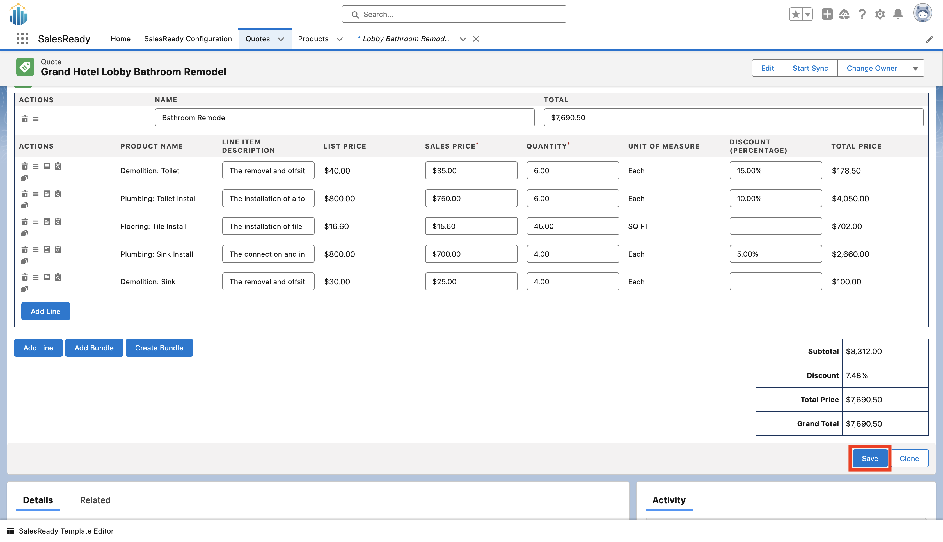Viewport: 943px width, 542px height.
Task: Open details layout icon for Plumbing: Sink Install
Action: point(47,249)
